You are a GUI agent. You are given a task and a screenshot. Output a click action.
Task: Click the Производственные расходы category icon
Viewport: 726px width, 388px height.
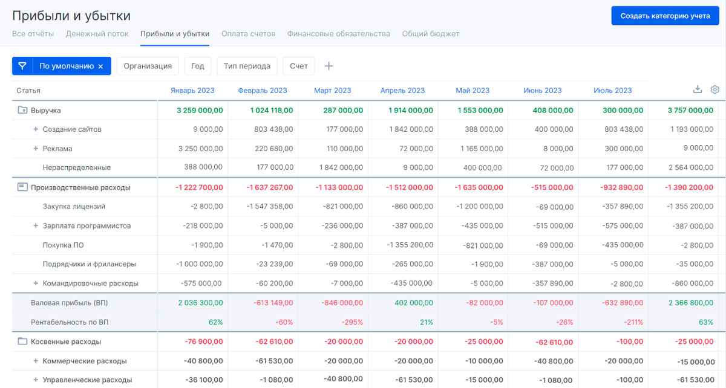click(x=22, y=187)
